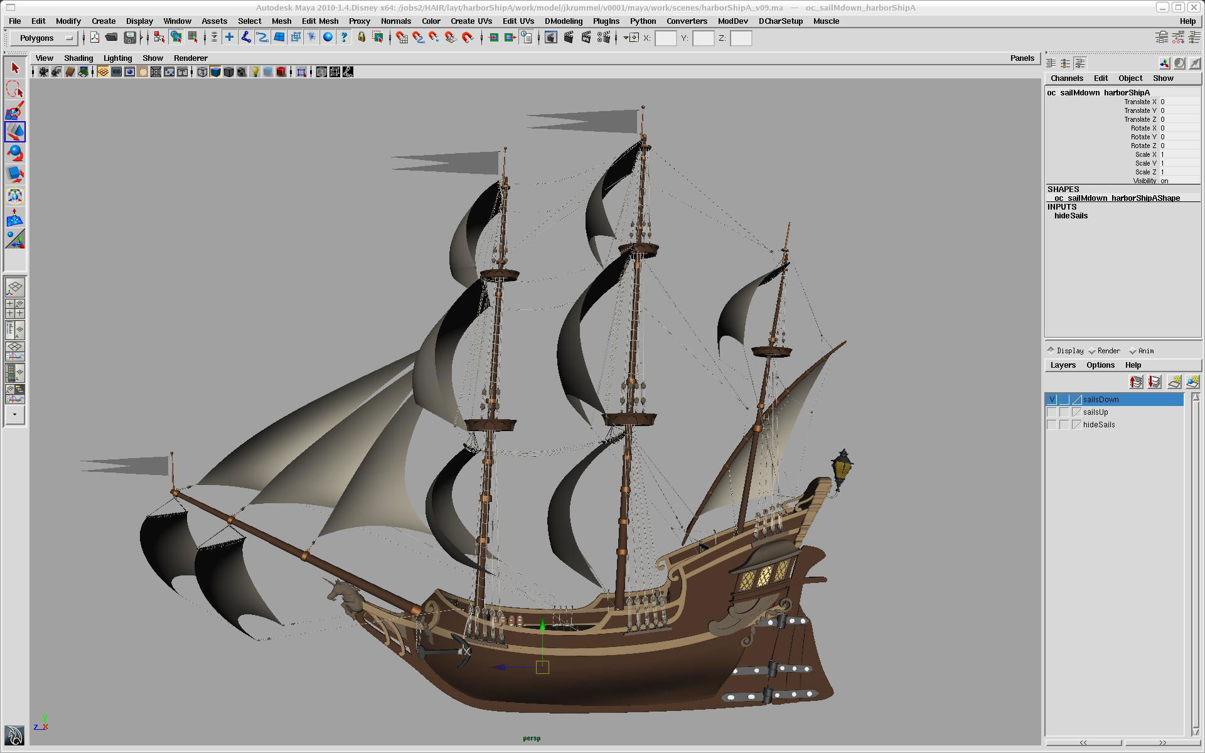Toggle sailsDown layer display type box
Image resolution: width=1205 pixels, height=753 pixels.
[x=1064, y=400]
